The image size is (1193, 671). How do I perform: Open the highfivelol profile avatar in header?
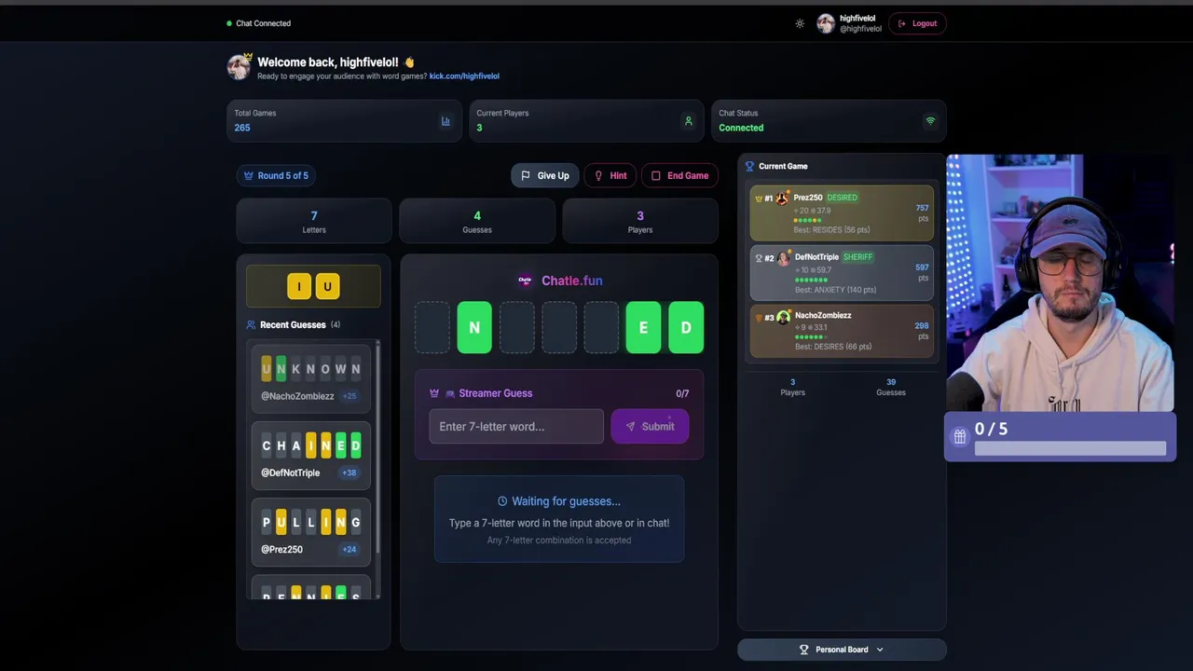(x=826, y=23)
